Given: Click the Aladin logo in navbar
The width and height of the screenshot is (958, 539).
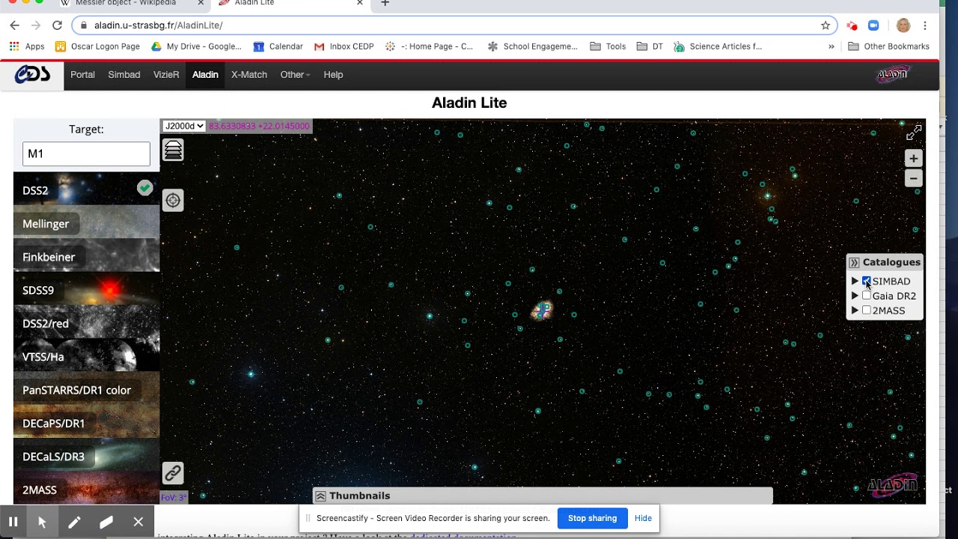Looking at the screenshot, I should pos(892,74).
